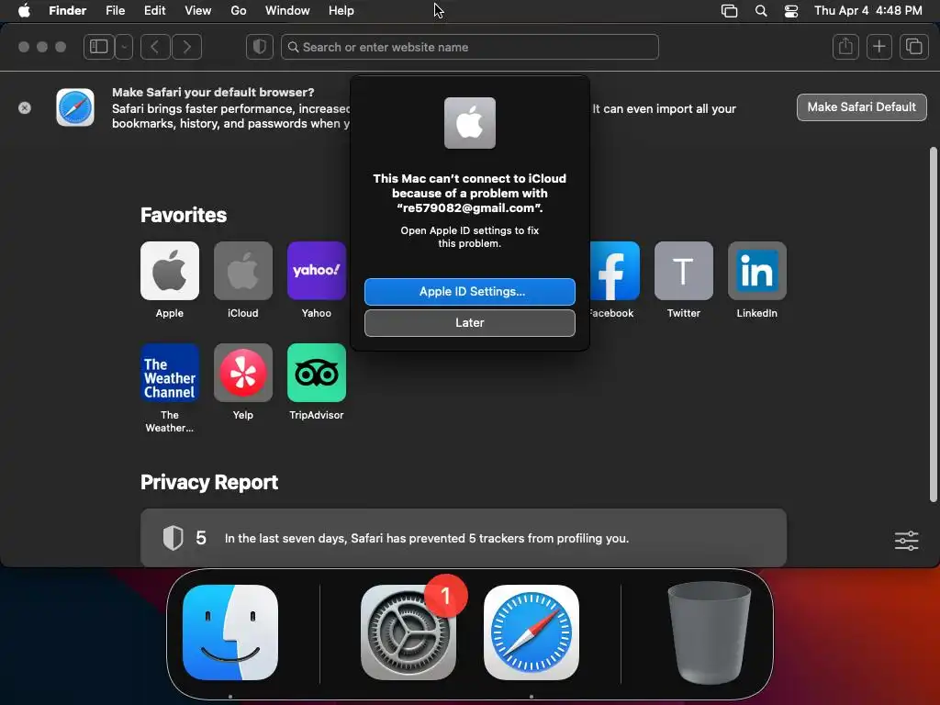Image resolution: width=940 pixels, height=705 pixels.
Task: Dismiss the default browser banner
Action: (x=25, y=108)
